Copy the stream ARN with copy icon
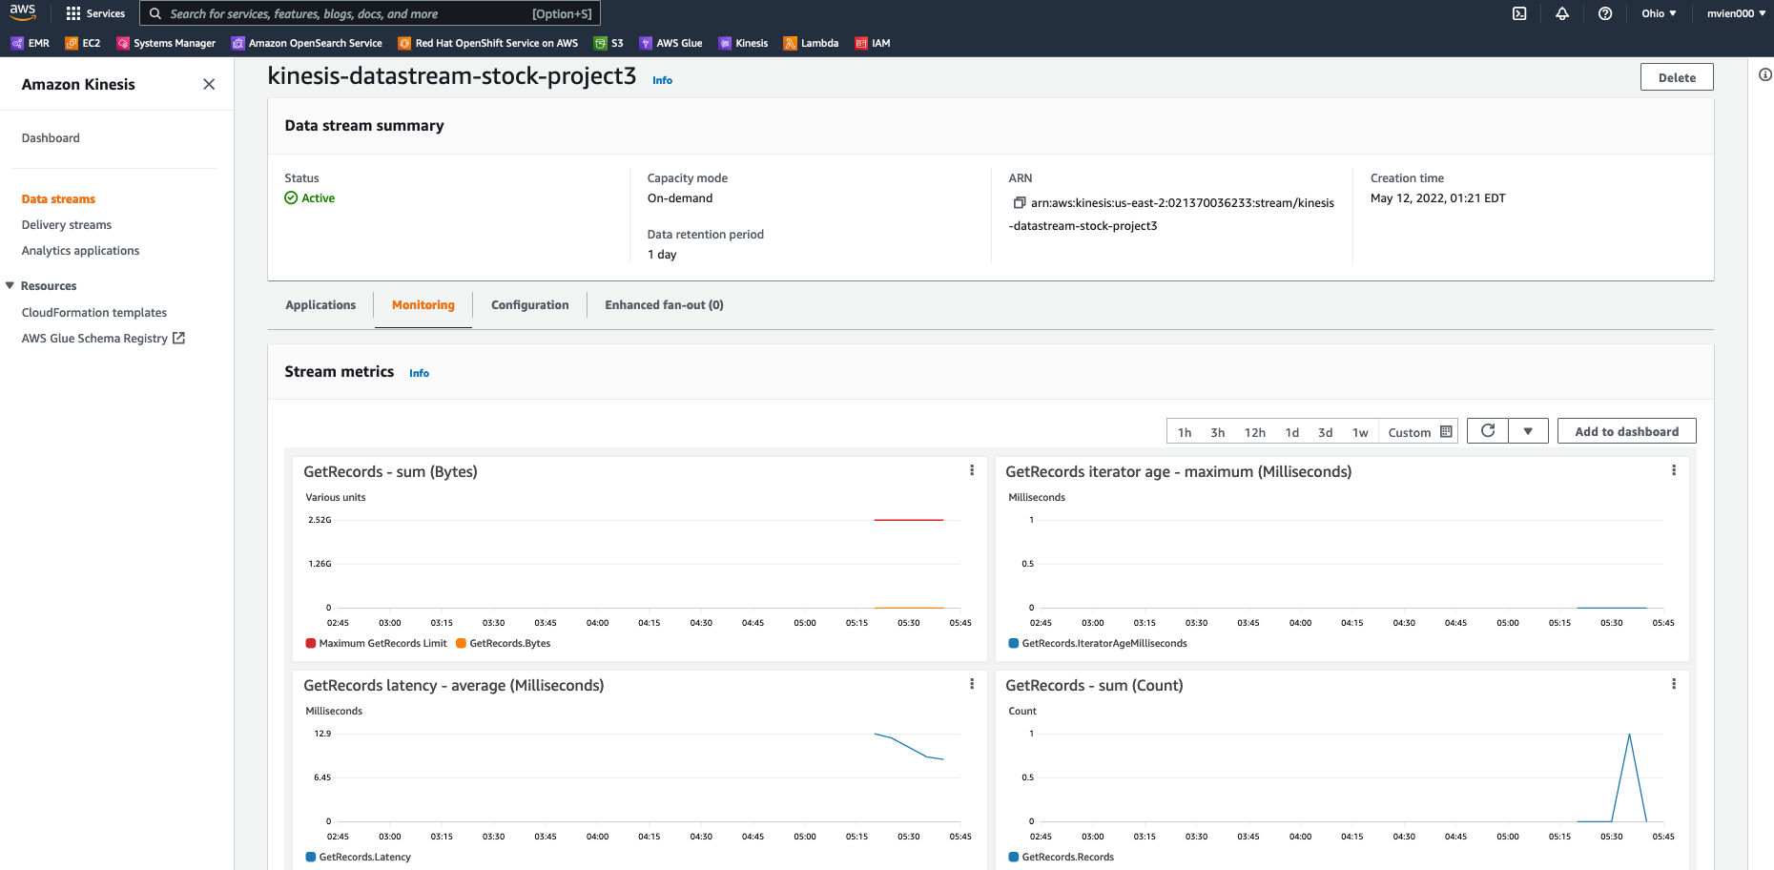This screenshot has width=1774, height=870. click(x=1019, y=202)
